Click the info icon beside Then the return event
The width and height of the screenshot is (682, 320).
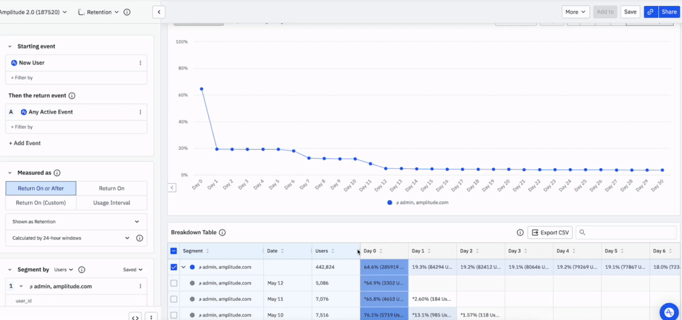72,95
